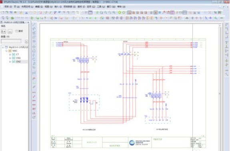Expand the CN2 tree node

[x=10, y=62]
